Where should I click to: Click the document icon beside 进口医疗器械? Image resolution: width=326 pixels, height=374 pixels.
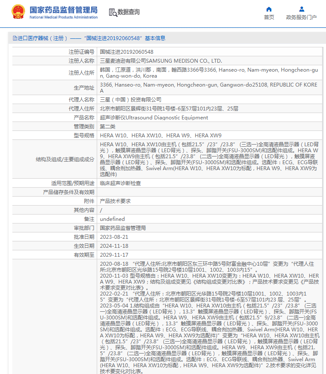14,38
